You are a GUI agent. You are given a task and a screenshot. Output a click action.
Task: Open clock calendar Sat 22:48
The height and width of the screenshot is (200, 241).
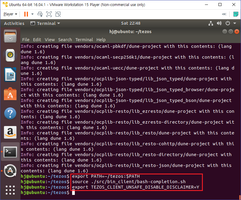point(131,23)
